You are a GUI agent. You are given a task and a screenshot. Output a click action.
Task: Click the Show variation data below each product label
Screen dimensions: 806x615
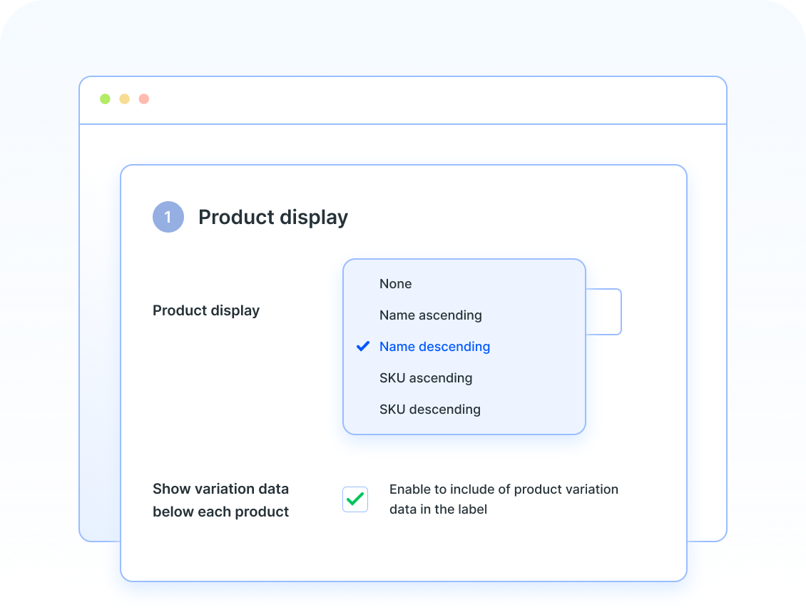[220, 500]
